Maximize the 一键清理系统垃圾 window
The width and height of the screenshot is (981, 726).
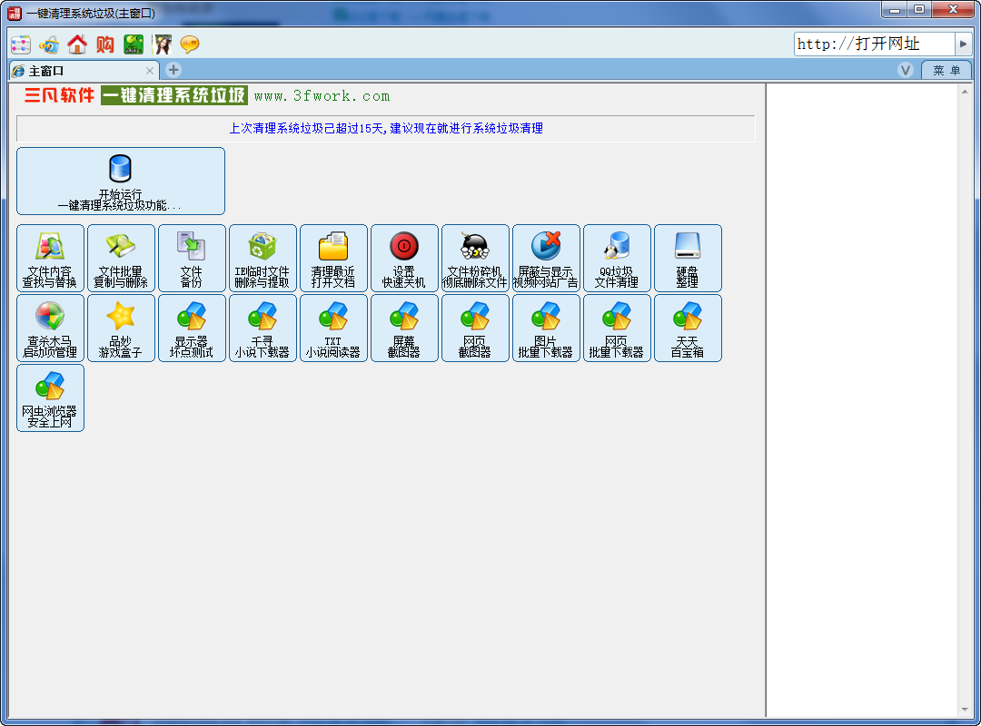[919, 9]
